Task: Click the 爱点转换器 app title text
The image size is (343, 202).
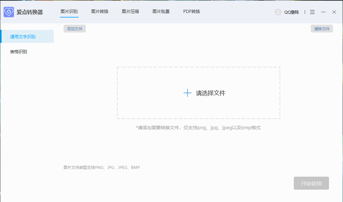Action: 30,12
